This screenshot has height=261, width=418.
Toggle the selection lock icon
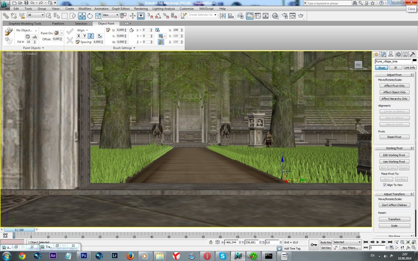point(212,242)
